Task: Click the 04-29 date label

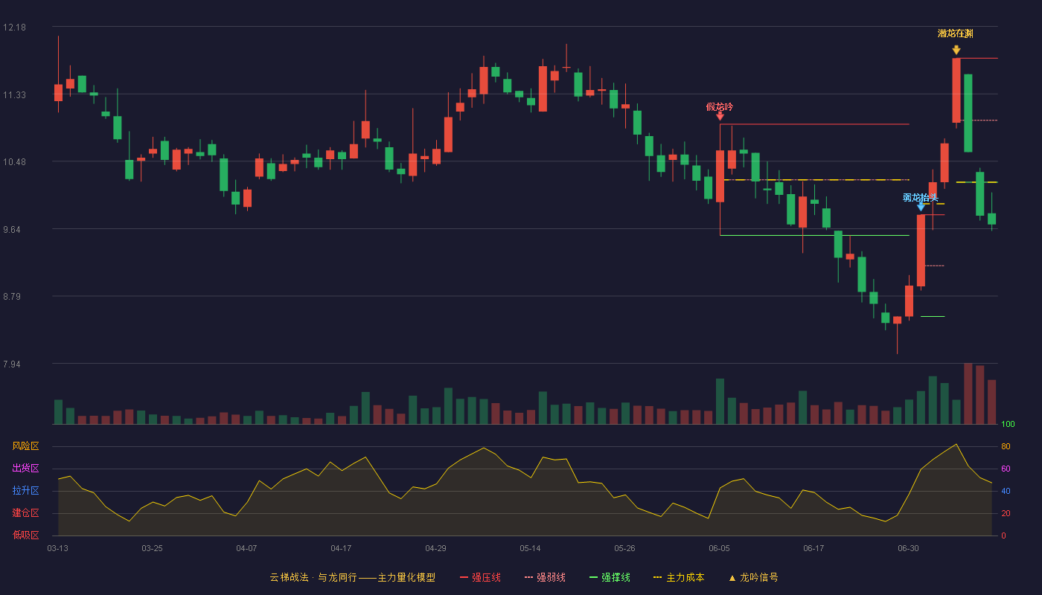Action: 435,548
